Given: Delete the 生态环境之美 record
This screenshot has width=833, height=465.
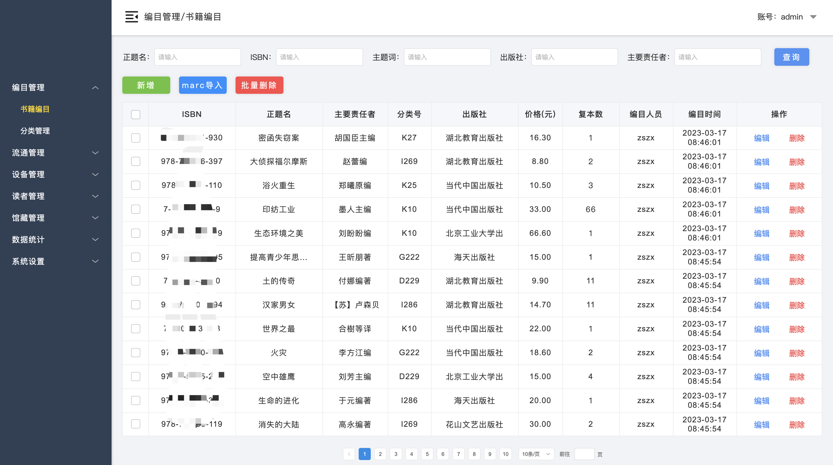Looking at the screenshot, I should pyautogui.click(x=797, y=234).
